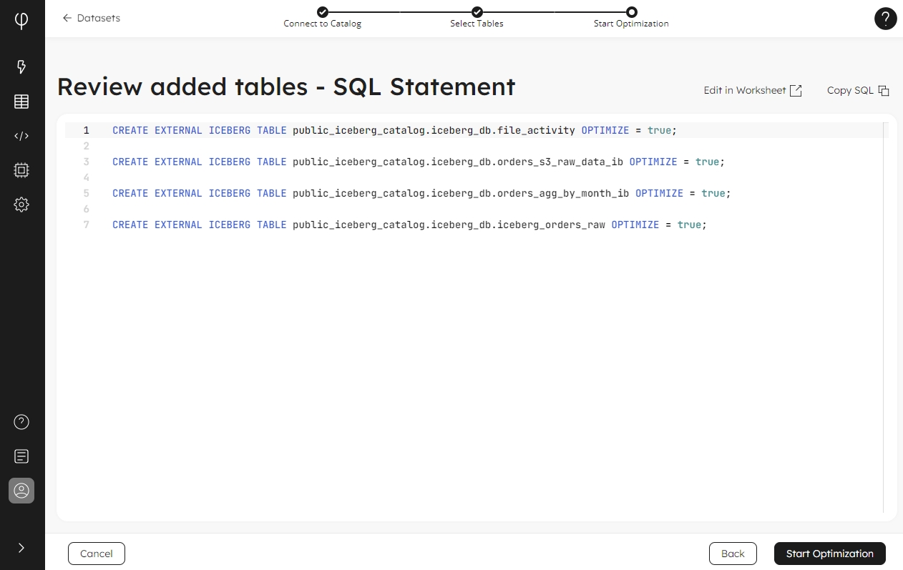Open the lightning bolt sidebar icon
The width and height of the screenshot is (903, 570).
point(21,67)
